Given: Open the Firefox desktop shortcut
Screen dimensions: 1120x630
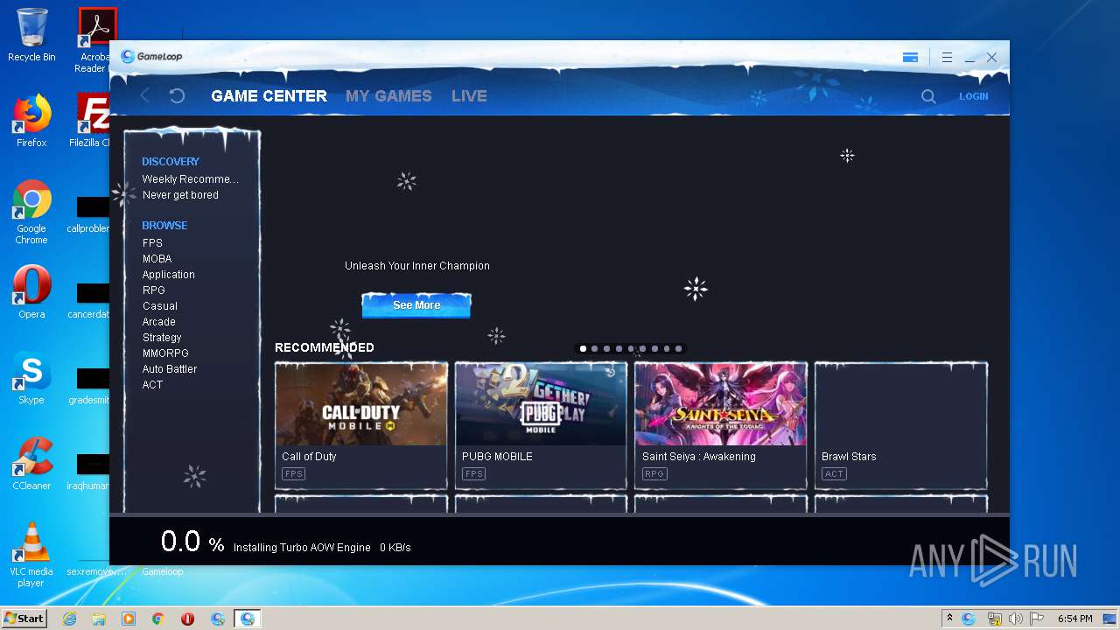Looking at the screenshot, I should (x=31, y=121).
